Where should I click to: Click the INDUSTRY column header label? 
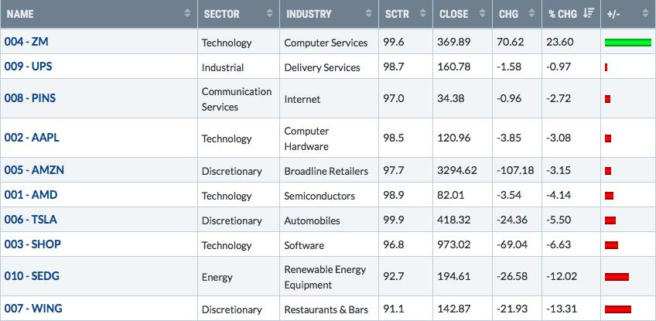pos(309,14)
